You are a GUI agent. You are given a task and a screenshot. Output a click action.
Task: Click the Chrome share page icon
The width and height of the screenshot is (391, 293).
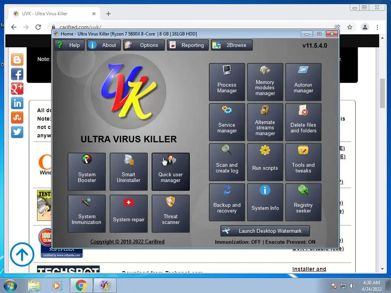click(x=338, y=27)
